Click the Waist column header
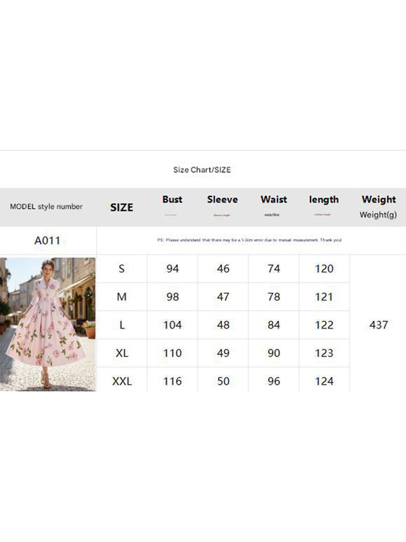The image size is (406, 542). (x=273, y=199)
